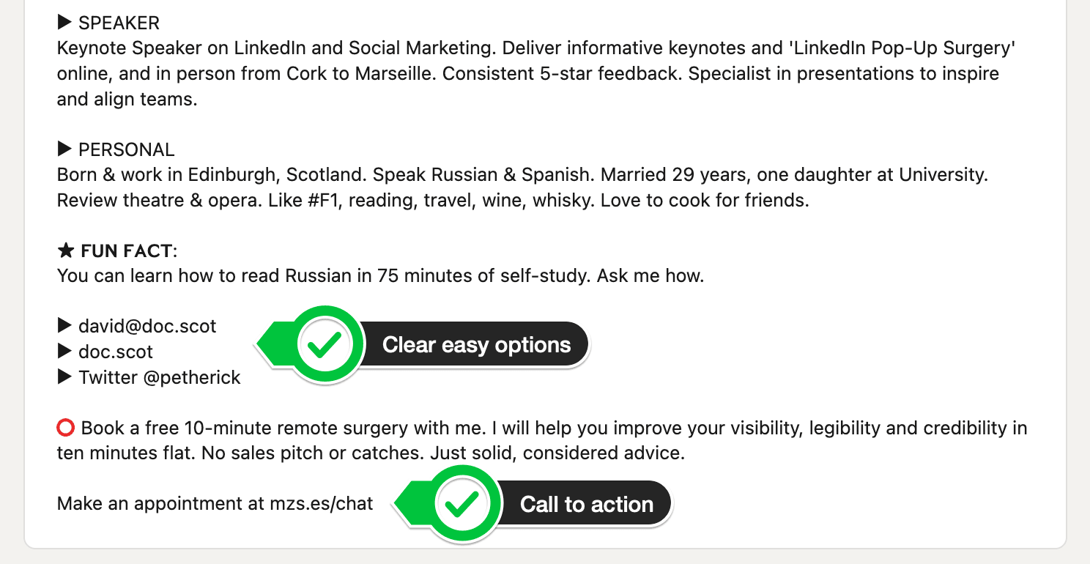Select the Clear easy options label badge
This screenshot has width=1090, height=564.
(477, 344)
